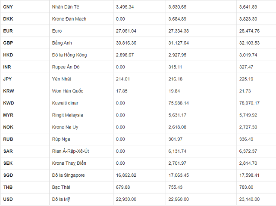Click the SGD currency code

pyautogui.click(x=8, y=175)
